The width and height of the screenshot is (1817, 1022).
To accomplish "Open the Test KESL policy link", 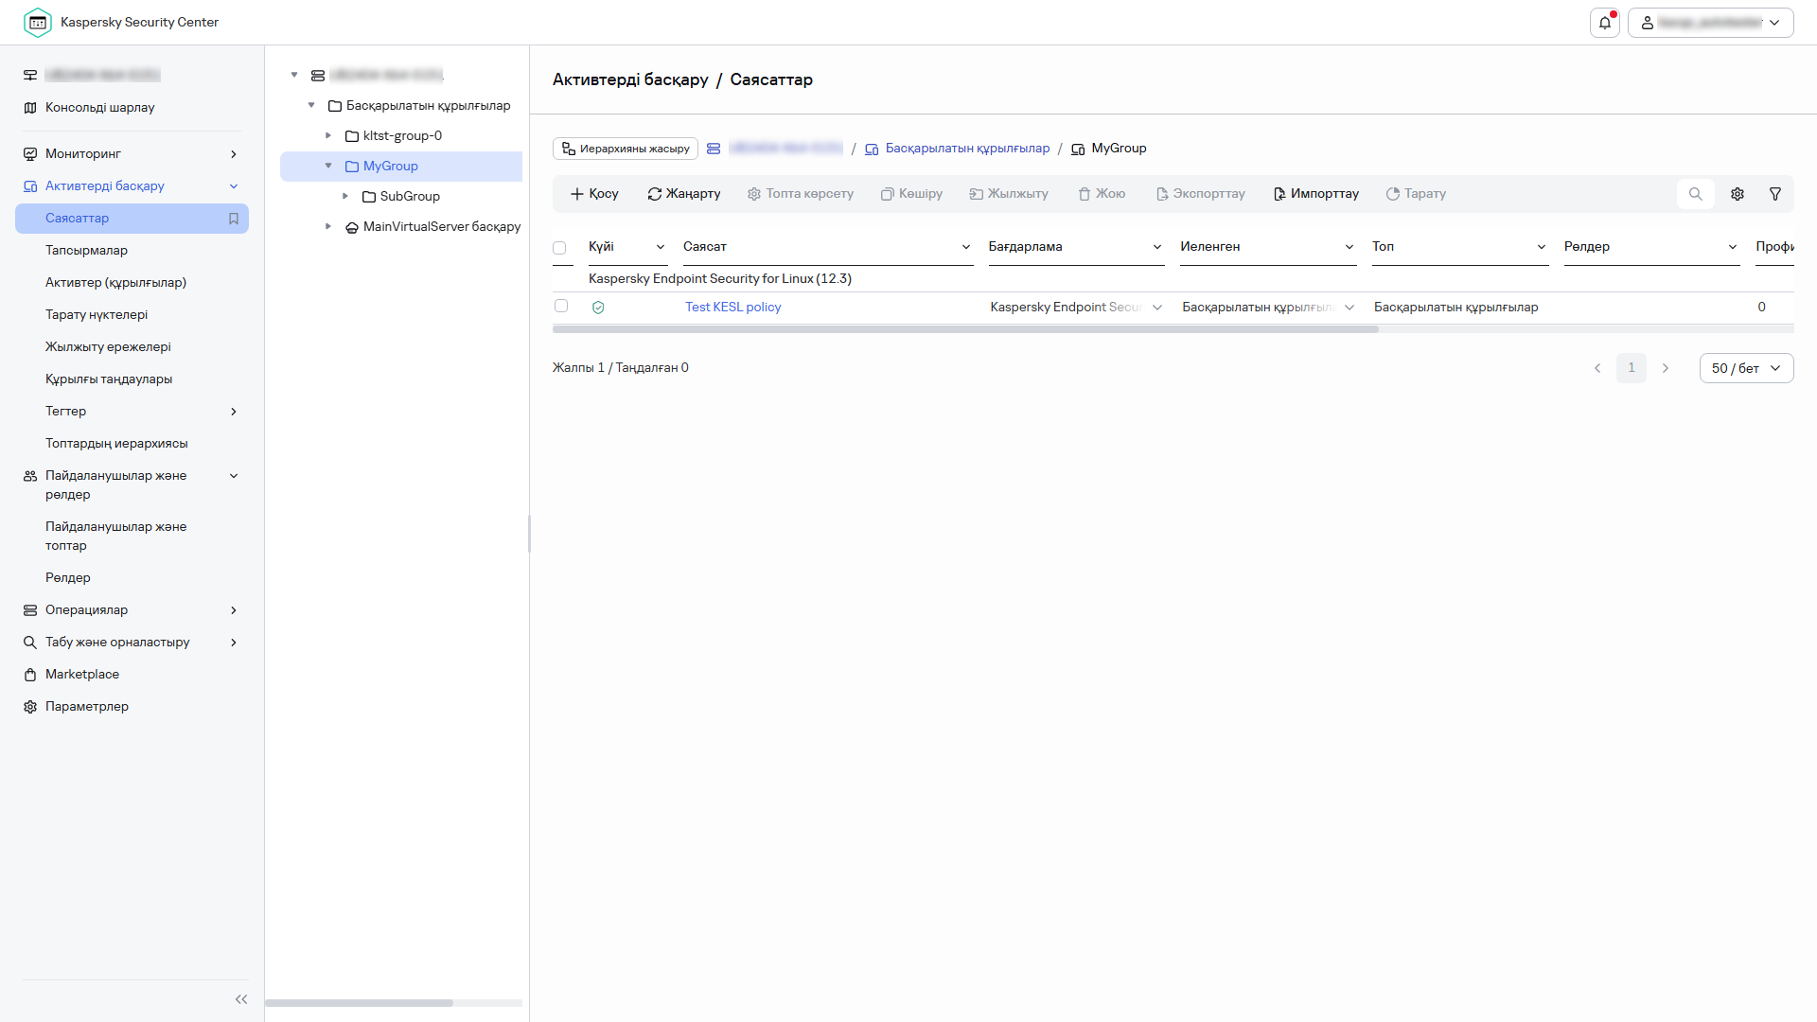I will (732, 308).
